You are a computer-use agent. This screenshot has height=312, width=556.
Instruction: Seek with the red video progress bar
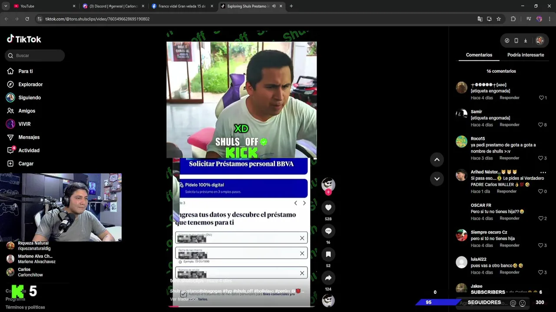tap(242, 306)
